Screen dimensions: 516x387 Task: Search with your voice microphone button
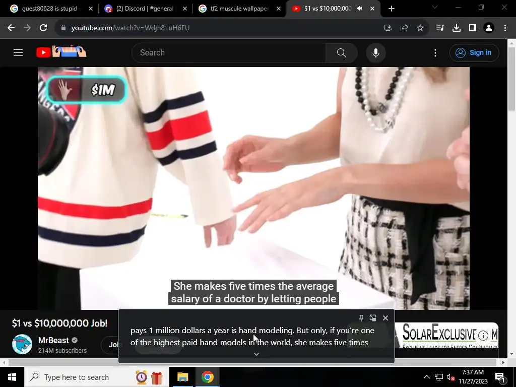coord(376,52)
